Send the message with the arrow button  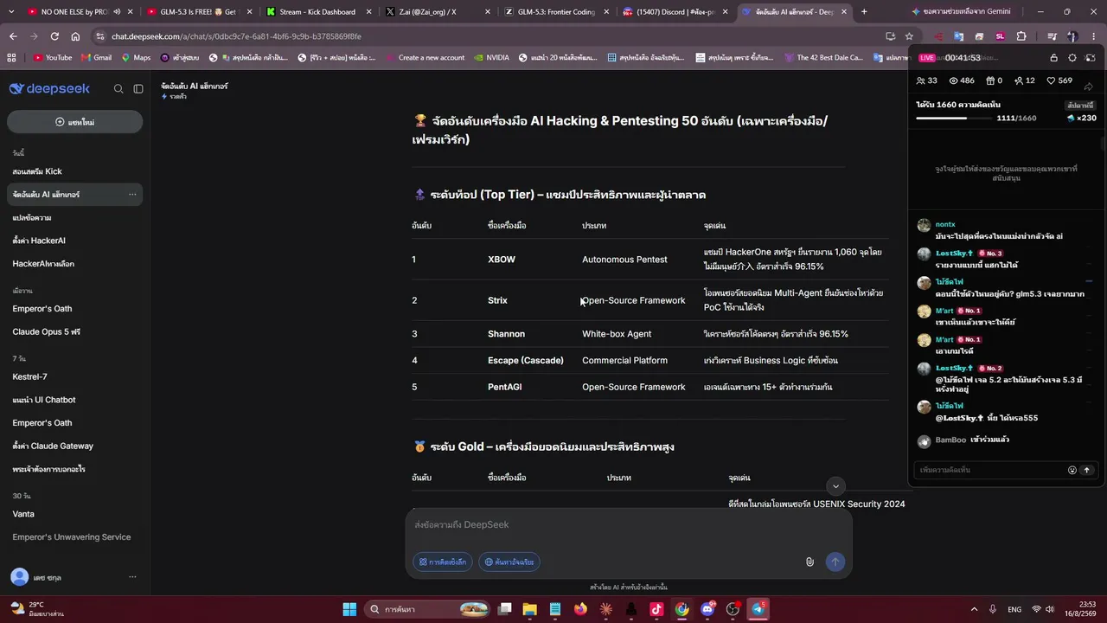835,562
